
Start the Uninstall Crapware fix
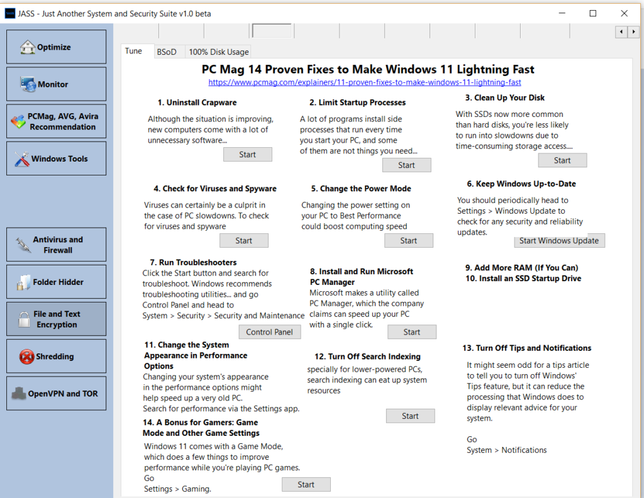click(248, 155)
